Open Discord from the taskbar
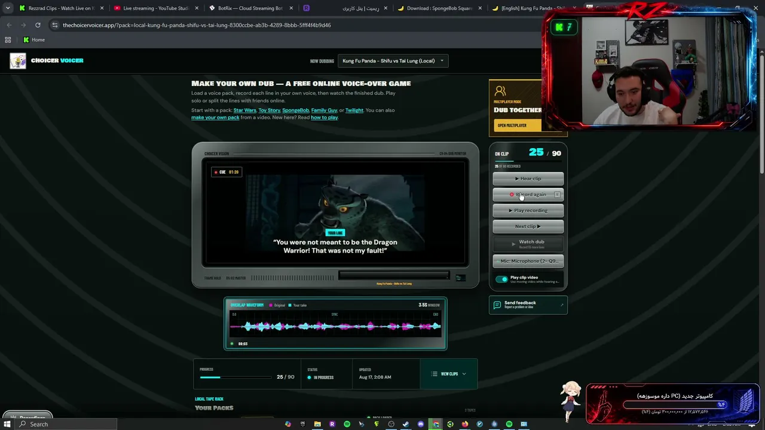Viewport: 765px width, 430px height. (x=421, y=424)
